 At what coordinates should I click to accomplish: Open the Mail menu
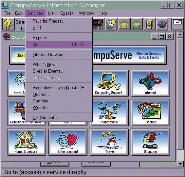tap(52, 13)
